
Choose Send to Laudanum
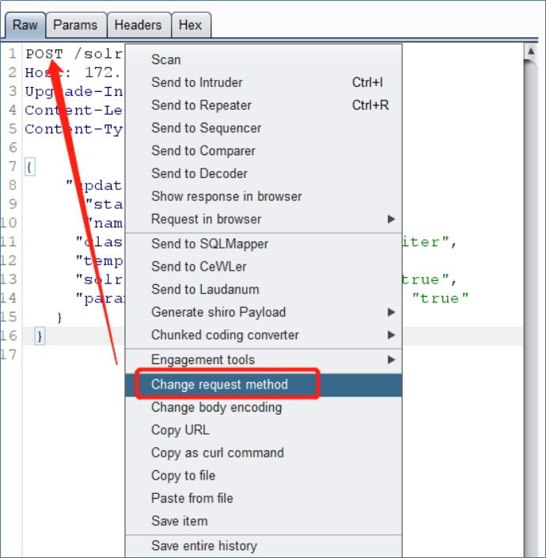click(264, 290)
